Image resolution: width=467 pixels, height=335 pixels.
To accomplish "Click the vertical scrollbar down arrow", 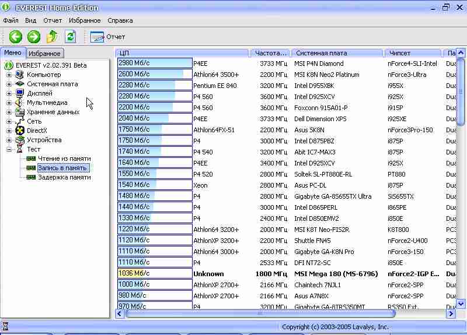I will 461,304.
